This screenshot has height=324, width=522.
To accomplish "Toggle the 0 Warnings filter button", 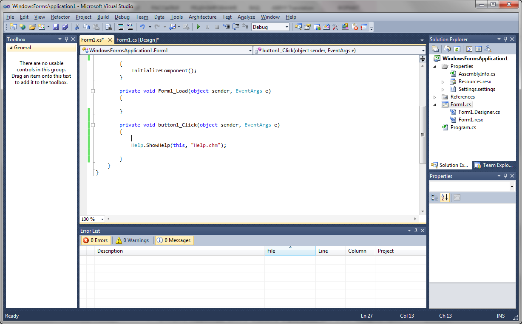I will [x=133, y=240].
